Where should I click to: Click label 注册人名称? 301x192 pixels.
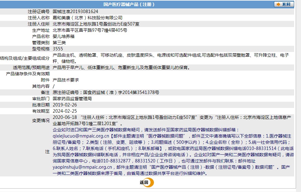tap(39, 18)
